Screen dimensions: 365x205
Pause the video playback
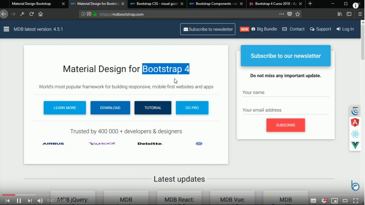(19, 201)
